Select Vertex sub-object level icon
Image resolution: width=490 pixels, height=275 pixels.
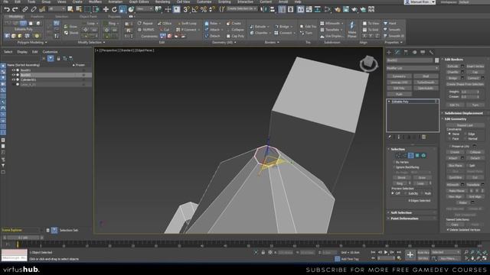tap(398, 155)
